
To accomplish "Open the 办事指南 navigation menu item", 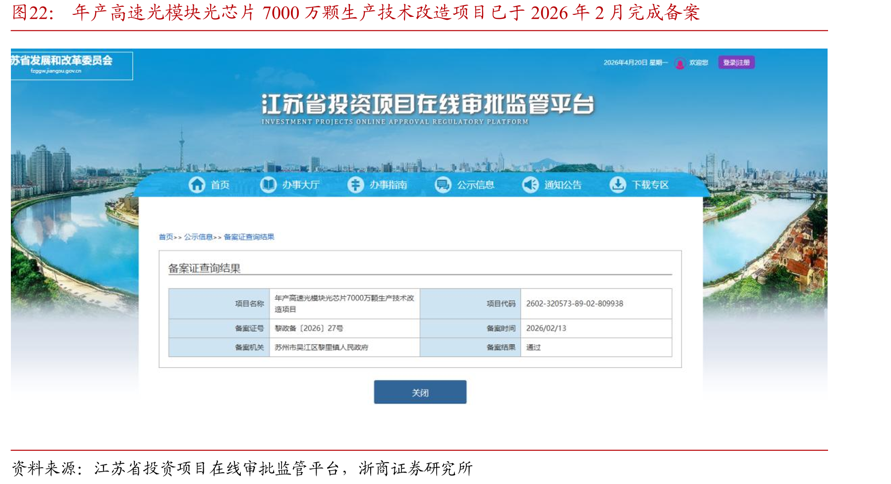I will pyautogui.click(x=388, y=185).
